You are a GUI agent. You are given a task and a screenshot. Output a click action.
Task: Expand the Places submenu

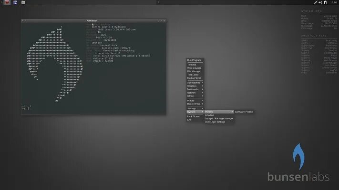click(195, 101)
